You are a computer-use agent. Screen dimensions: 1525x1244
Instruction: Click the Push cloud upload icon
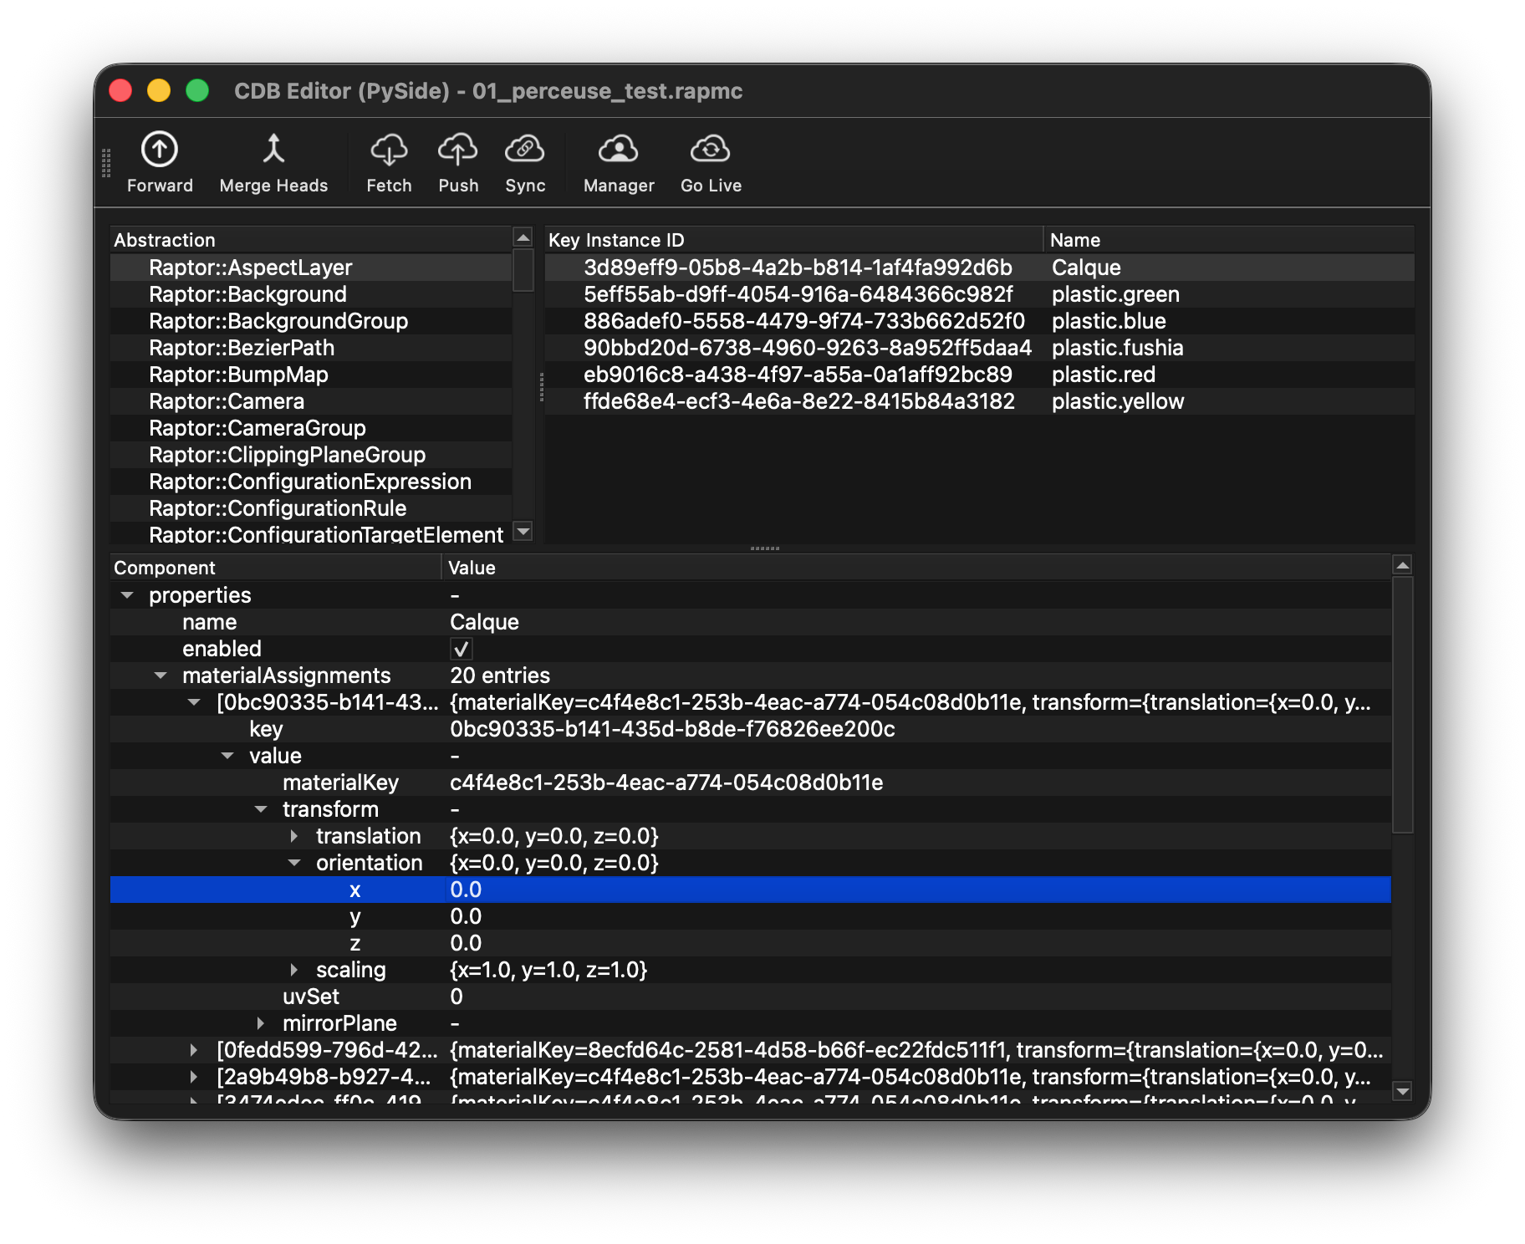[x=458, y=150]
